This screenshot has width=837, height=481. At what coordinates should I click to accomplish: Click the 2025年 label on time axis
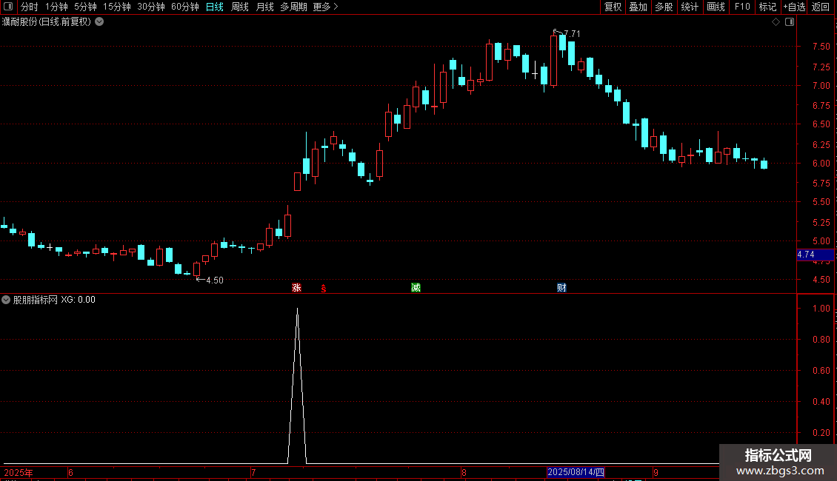pos(19,472)
